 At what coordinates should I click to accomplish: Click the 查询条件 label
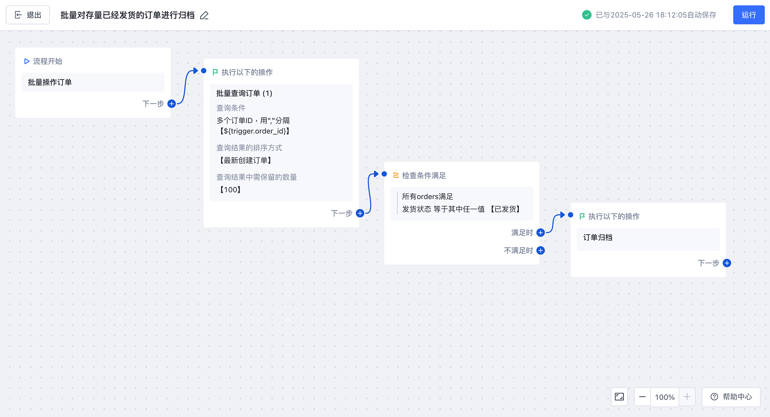click(x=231, y=108)
